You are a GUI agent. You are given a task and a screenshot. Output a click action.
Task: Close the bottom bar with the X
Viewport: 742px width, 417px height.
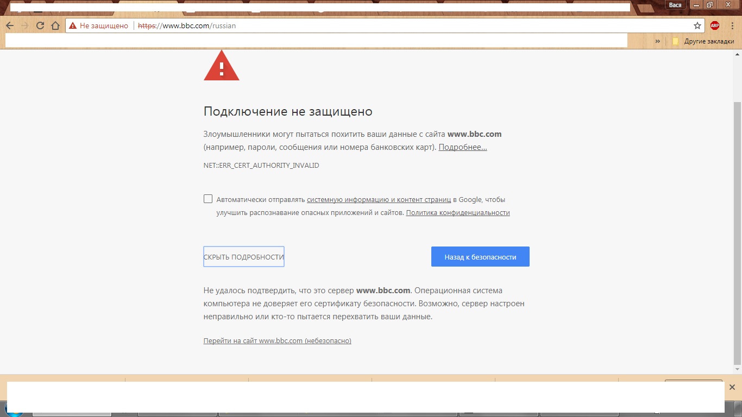pyautogui.click(x=732, y=387)
